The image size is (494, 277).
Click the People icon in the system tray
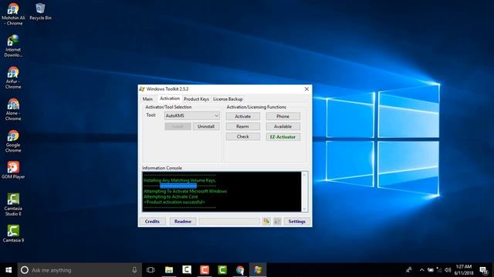pyautogui.click(x=408, y=270)
